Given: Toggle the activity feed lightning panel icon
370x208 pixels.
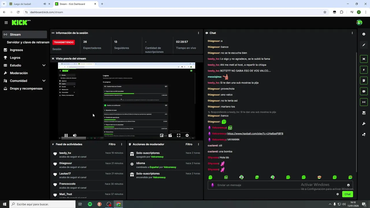Looking at the screenshot, I should point(364,70).
